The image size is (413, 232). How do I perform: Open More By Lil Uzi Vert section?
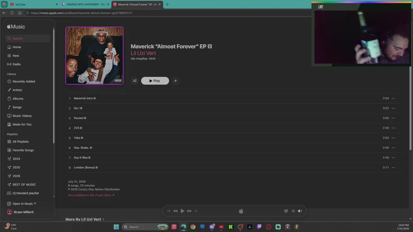pos(85,219)
